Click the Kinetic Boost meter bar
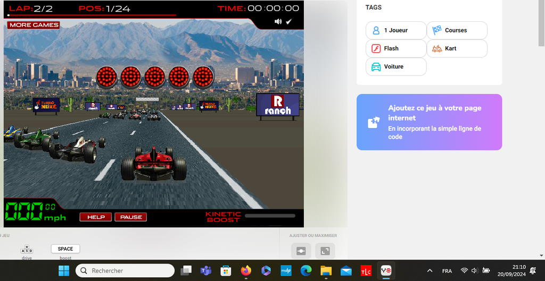Image resolution: width=545 pixels, height=281 pixels. [x=270, y=216]
